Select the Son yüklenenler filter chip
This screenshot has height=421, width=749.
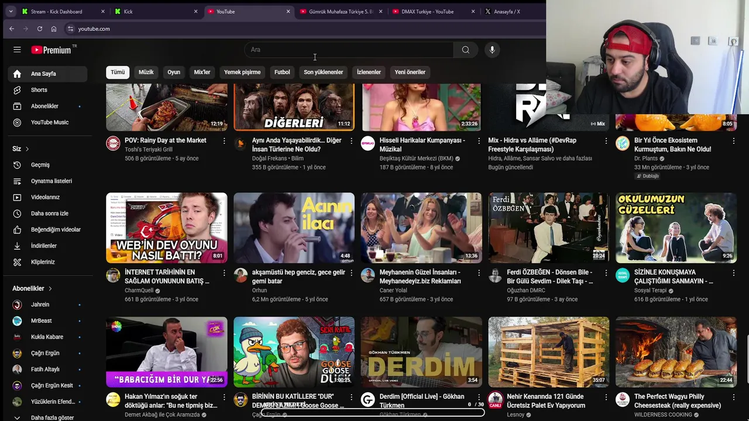[x=323, y=72]
